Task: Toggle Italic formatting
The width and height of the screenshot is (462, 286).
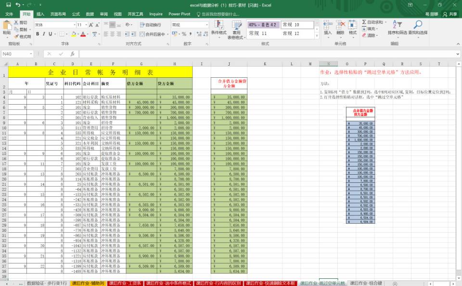Action: 44,34
